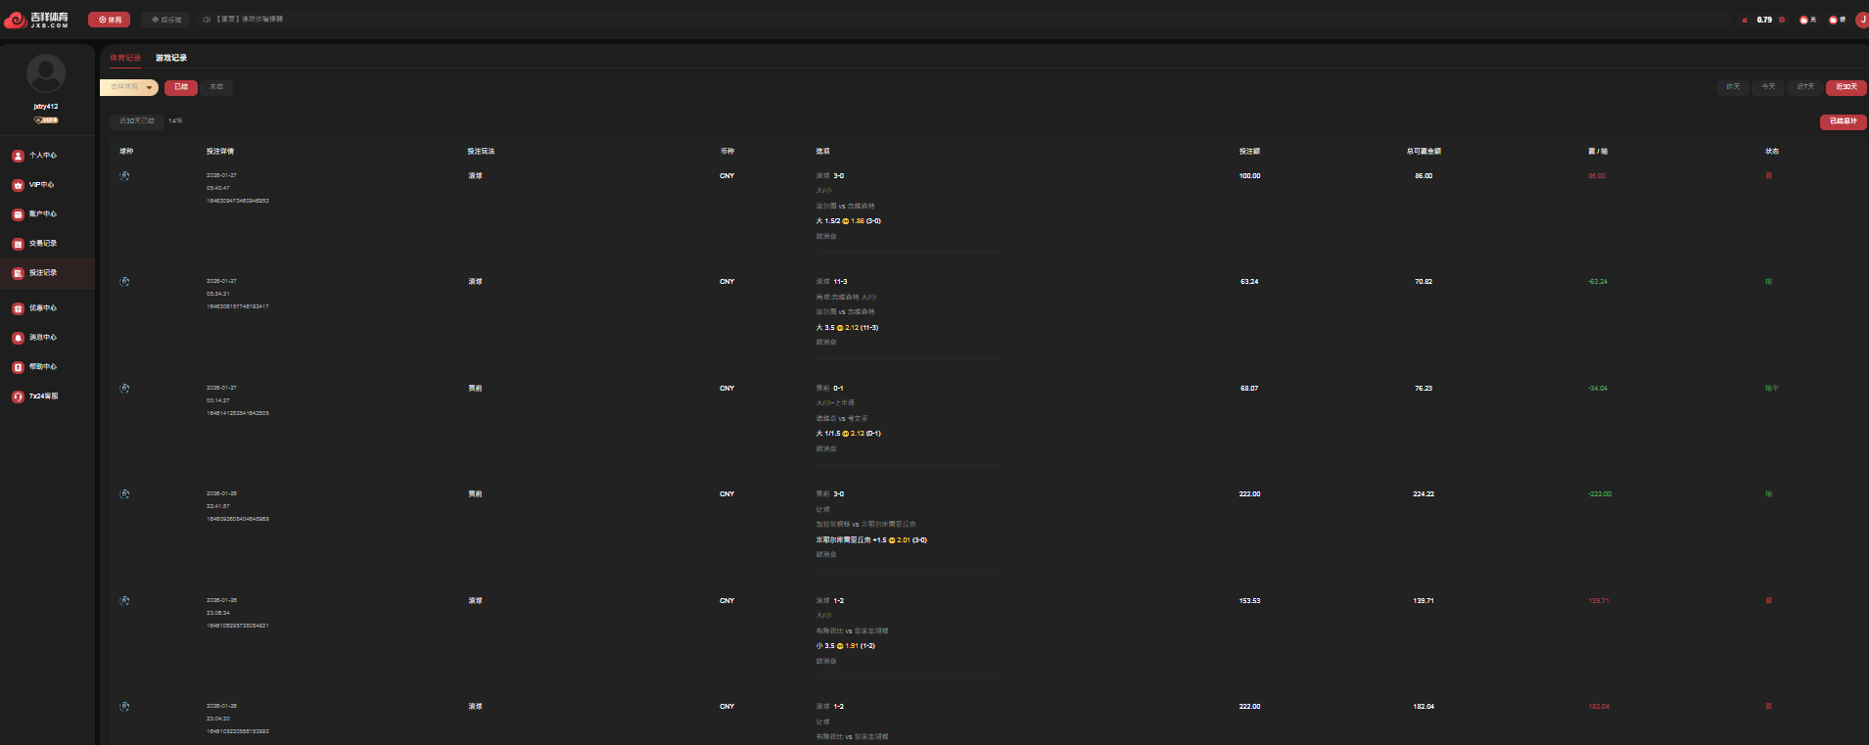Click the 账户中心 wallet icon
This screenshot has width=1869, height=745.
(x=18, y=214)
